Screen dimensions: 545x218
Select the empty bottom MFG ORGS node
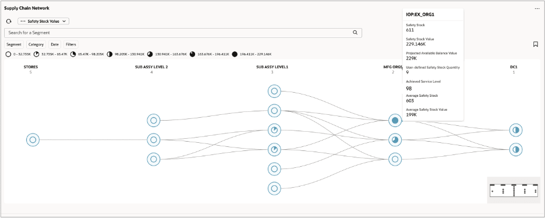(x=395, y=159)
